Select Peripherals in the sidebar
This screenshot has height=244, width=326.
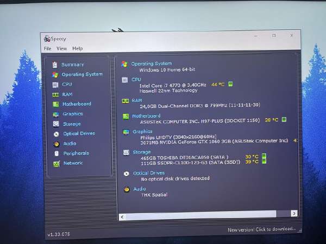[76, 153]
